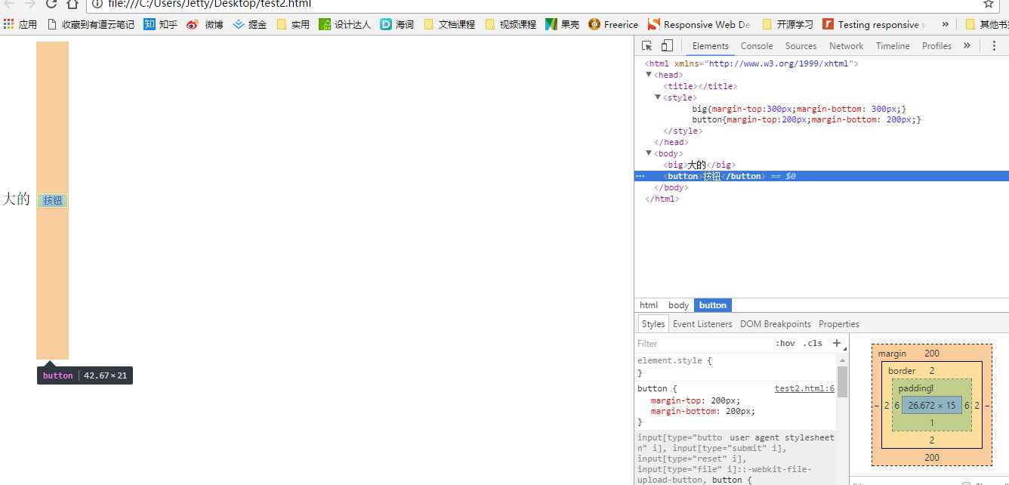The width and height of the screenshot is (1009, 485).
Task: Open the Freerice bookmark
Action: (x=613, y=24)
